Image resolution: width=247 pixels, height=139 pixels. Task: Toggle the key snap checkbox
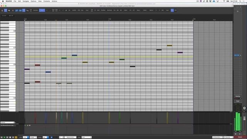tap(51, 137)
